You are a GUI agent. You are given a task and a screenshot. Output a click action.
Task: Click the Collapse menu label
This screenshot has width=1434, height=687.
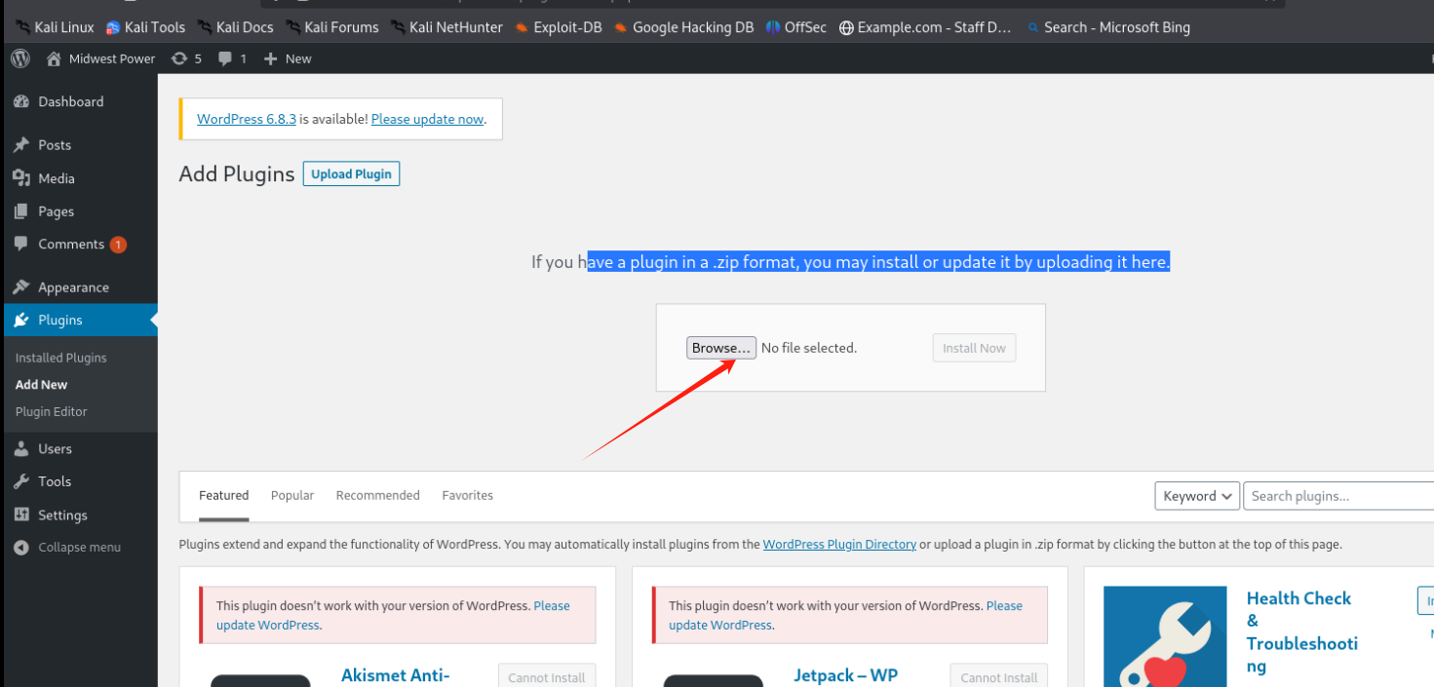[x=80, y=548]
